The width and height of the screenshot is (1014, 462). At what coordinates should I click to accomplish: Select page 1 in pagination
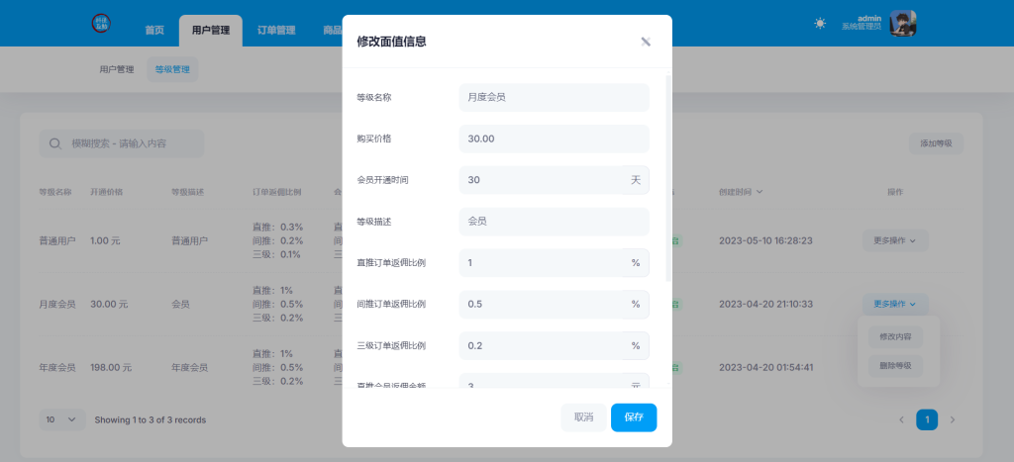point(927,420)
